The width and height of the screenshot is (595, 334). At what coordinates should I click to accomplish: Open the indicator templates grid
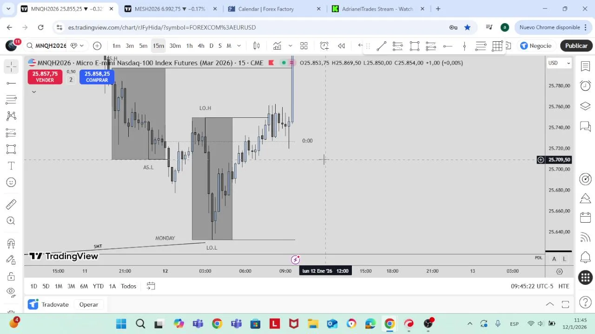coord(304,45)
